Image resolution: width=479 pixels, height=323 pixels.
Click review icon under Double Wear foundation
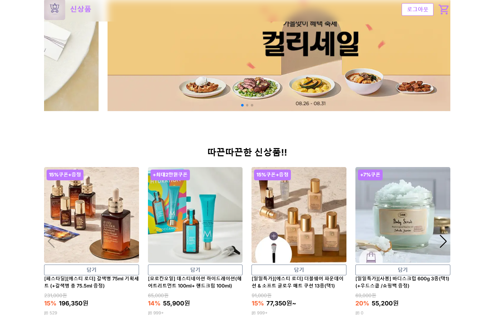(x=254, y=313)
